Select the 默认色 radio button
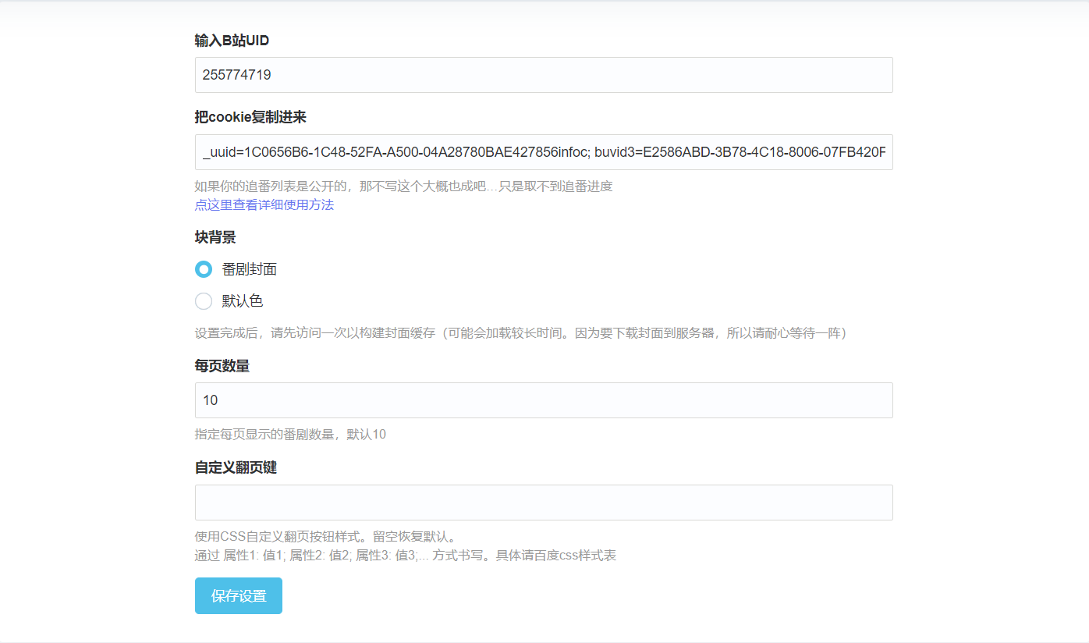Viewport: 1089px width, 643px height. 204,301
